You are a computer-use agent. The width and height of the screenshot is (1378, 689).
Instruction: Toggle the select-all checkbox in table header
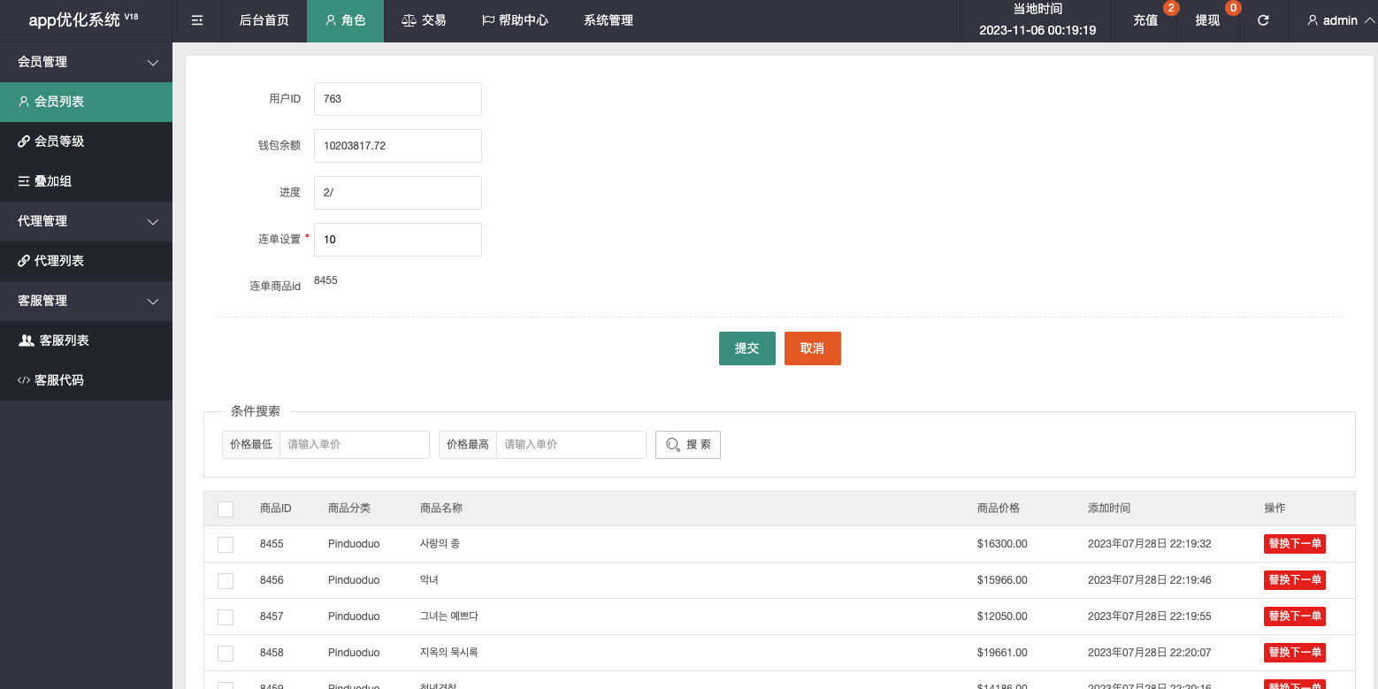pyautogui.click(x=226, y=509)
